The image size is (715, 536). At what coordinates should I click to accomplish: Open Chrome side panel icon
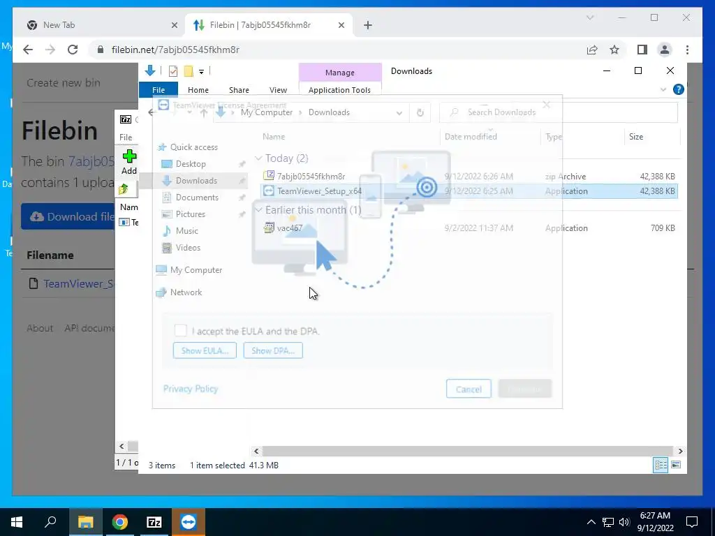tap(642, 50)
